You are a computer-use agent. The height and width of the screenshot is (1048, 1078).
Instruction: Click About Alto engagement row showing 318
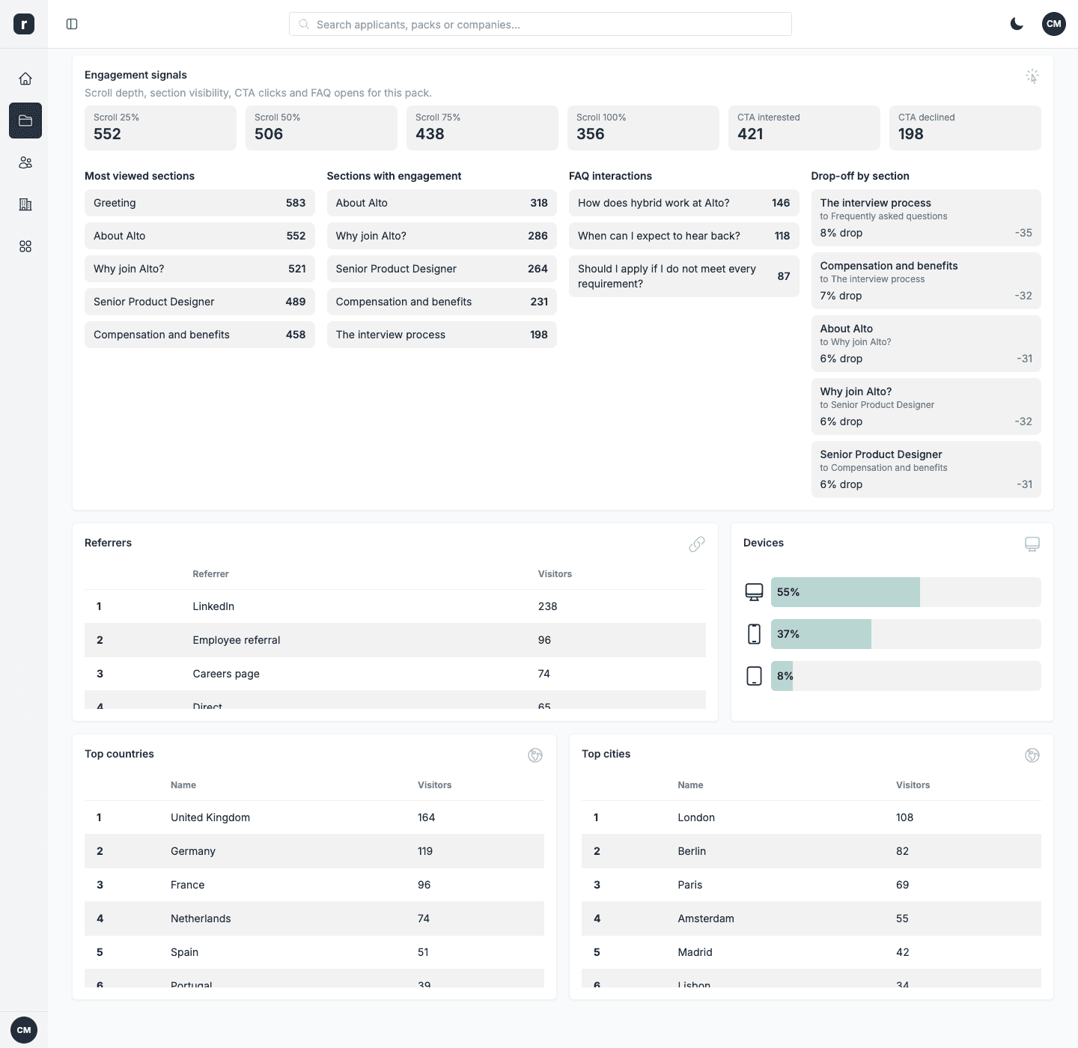coord(442,203)
